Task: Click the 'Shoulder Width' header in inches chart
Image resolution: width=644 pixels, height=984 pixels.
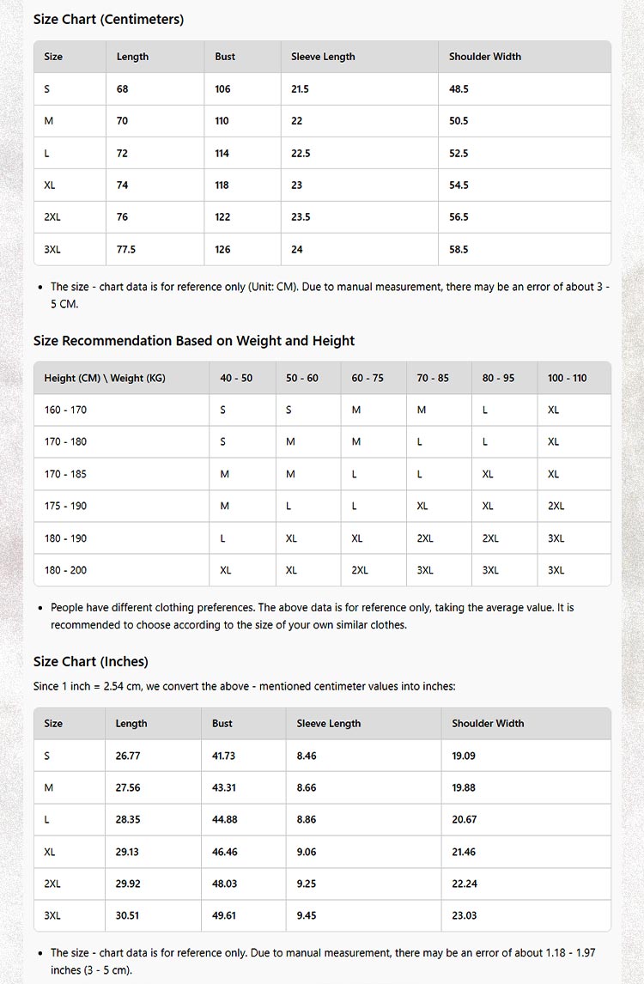Action: (x=488, y=724)
